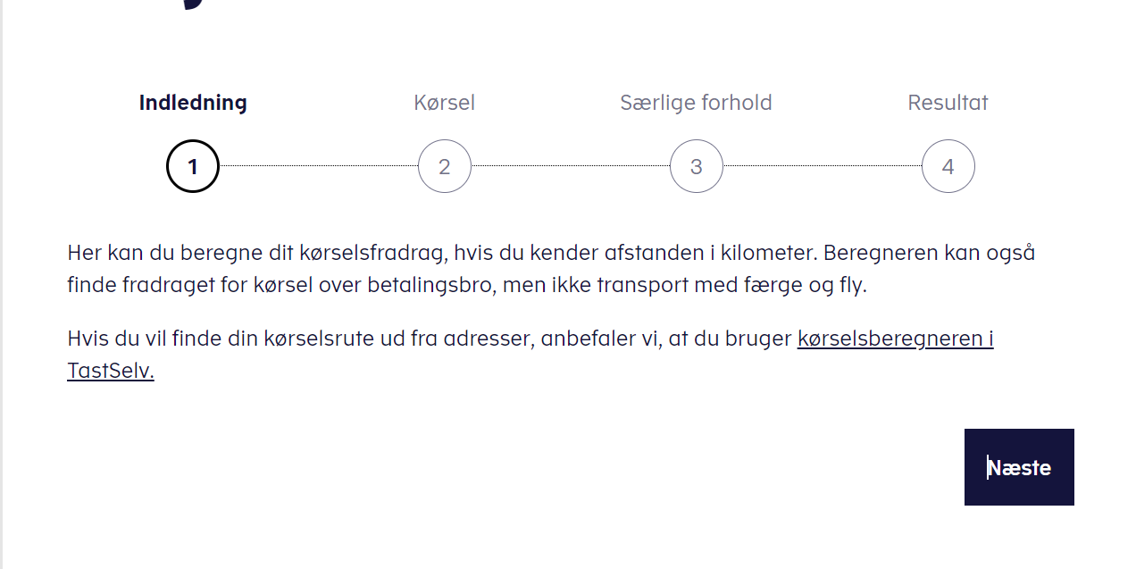
Task: Click the underlined TastSelv. text
Action: click(x=111, y=372)
